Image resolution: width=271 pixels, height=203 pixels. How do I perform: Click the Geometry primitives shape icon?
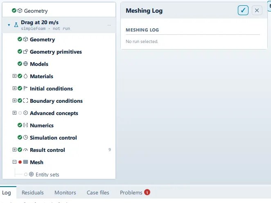(x=25, y=52)
